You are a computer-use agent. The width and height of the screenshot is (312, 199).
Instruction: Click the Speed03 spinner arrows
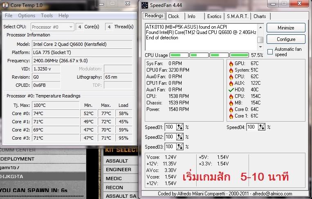pos(180,147)
